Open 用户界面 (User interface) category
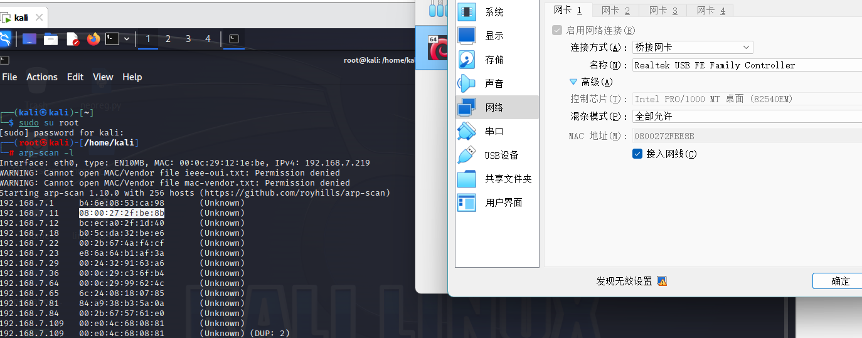The height and width of the screenshot is (338, 862). pyautogui.click(x=497, y=203)
